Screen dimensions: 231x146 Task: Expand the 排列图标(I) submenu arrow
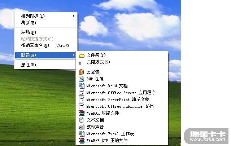74,16
